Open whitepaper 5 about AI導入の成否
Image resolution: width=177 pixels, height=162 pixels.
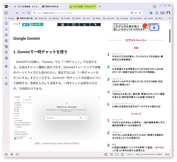coord(136,107)
